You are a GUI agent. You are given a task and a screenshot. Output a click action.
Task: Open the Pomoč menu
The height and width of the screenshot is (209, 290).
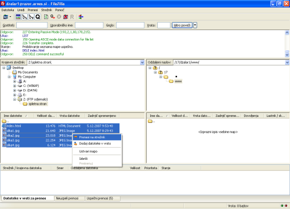(x=59, y=10)
